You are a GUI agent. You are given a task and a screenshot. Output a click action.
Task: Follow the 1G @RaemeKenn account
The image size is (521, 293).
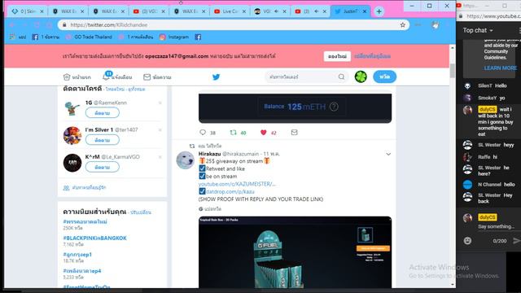click(x=103, y=113)
